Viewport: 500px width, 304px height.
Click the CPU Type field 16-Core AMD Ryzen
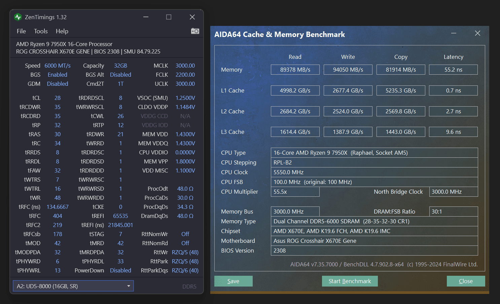pos(374,153)
